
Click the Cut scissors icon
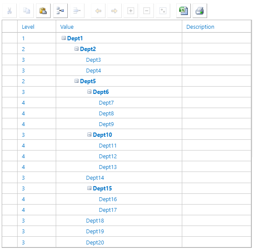(9, 11)
